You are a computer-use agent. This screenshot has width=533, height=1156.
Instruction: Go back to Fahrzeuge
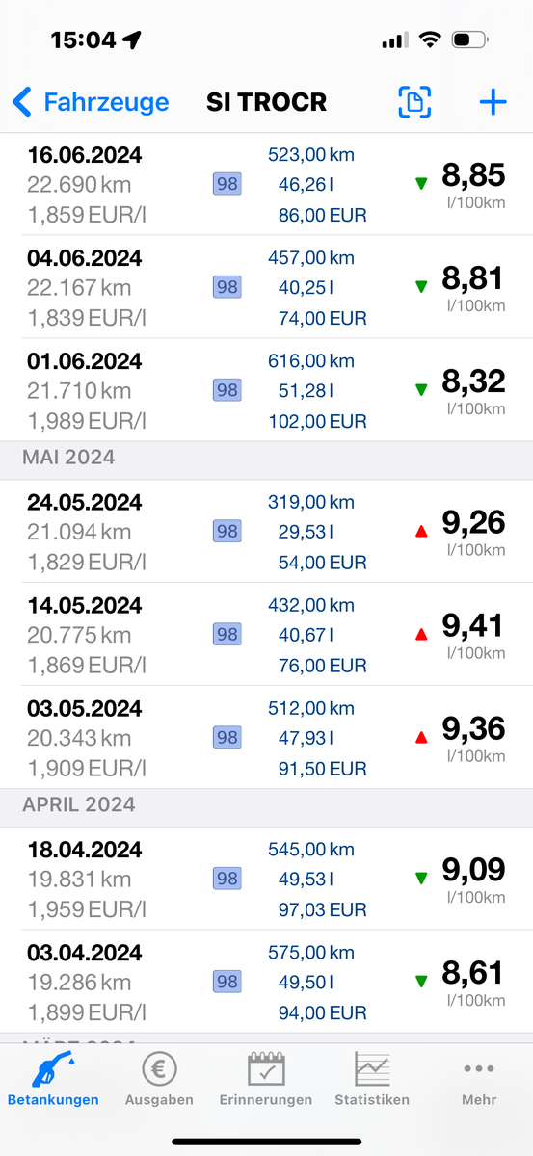91,102
